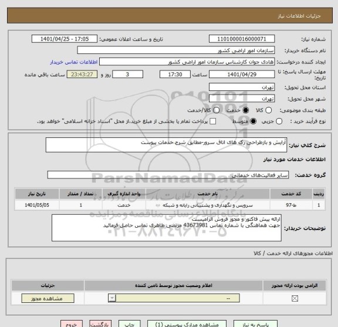Screen dimensions: 338x327
Task: Click the پاسخ به نیاز button
Action: (255, 323)
